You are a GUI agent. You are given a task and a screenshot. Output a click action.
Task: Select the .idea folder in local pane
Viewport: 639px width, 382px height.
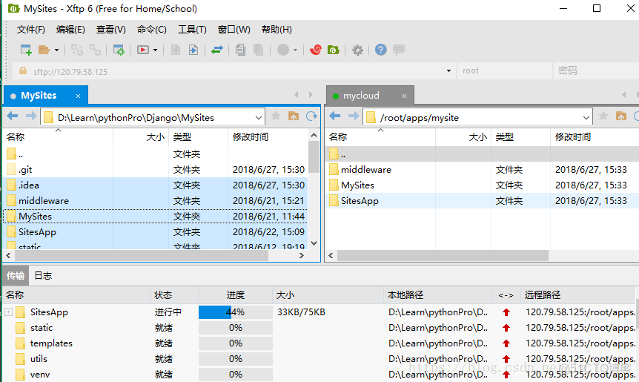(x=156, y=185)
